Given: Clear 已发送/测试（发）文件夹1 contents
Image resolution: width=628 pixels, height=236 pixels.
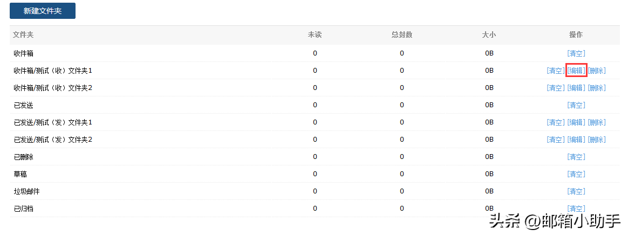Looking at the screenshot, I should 555,122.
